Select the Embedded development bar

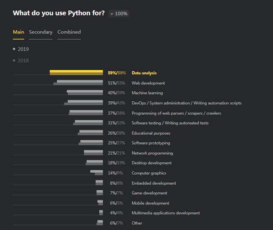99,183
